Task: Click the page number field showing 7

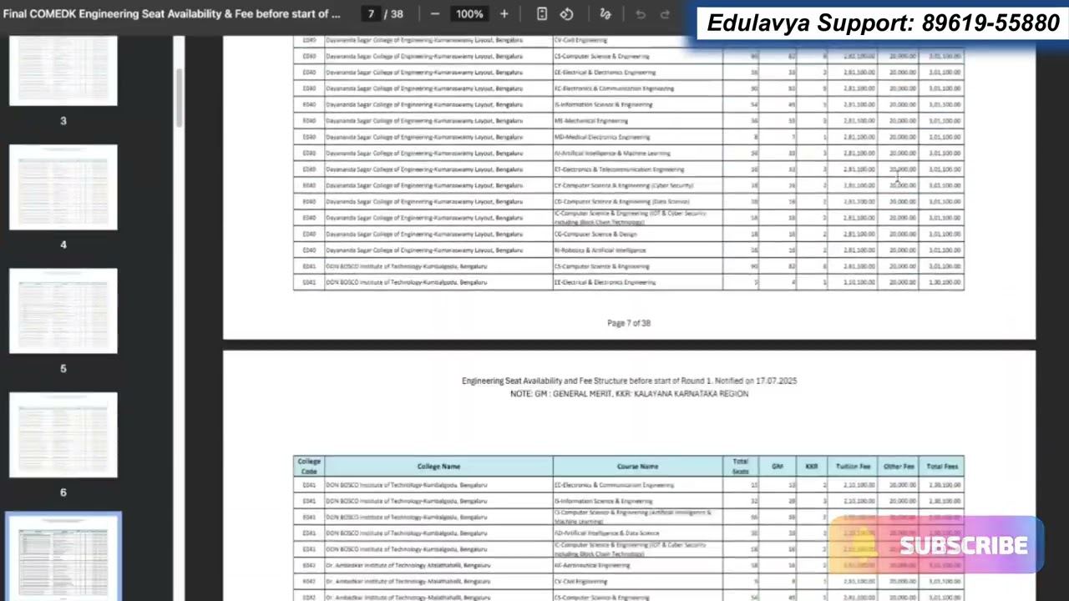Action: (371, 14)
